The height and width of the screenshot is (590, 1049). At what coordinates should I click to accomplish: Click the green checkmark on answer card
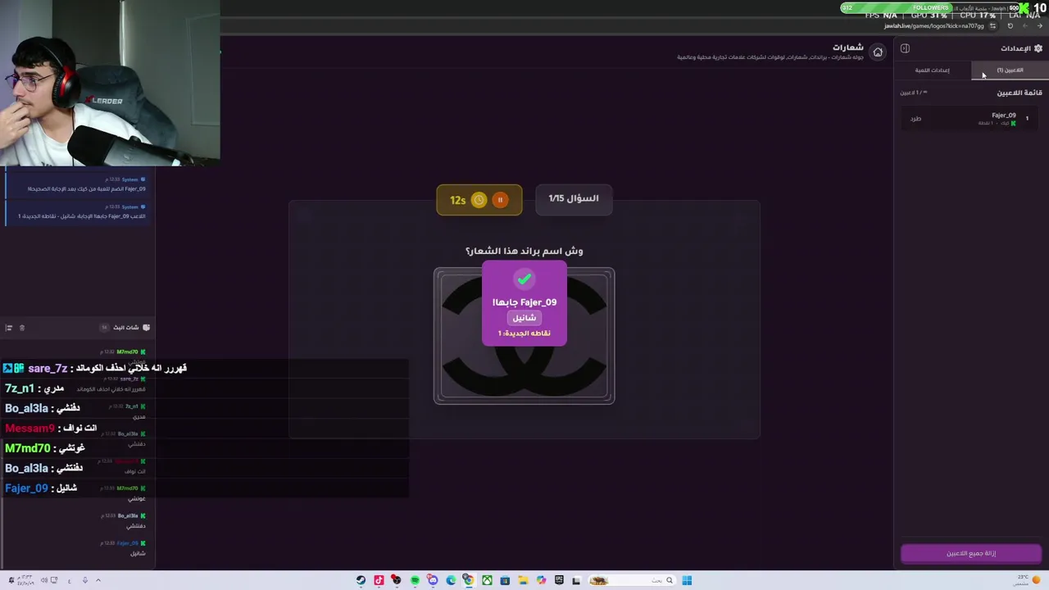click(x=524, y=279)
